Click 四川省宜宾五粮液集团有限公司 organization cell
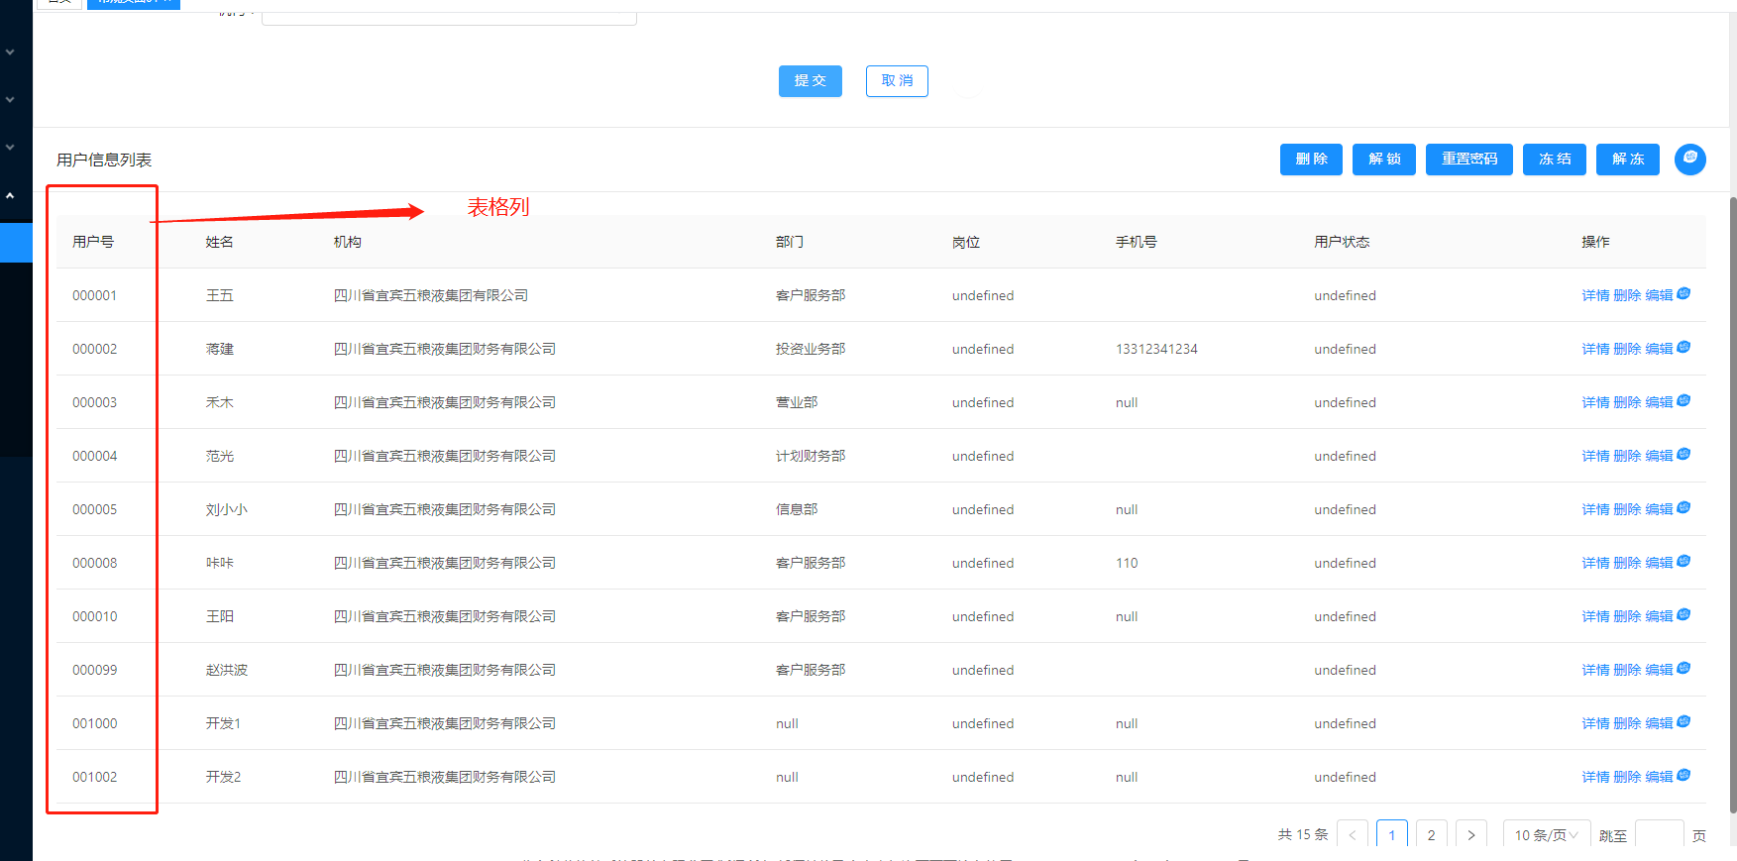 click(431, 295)
